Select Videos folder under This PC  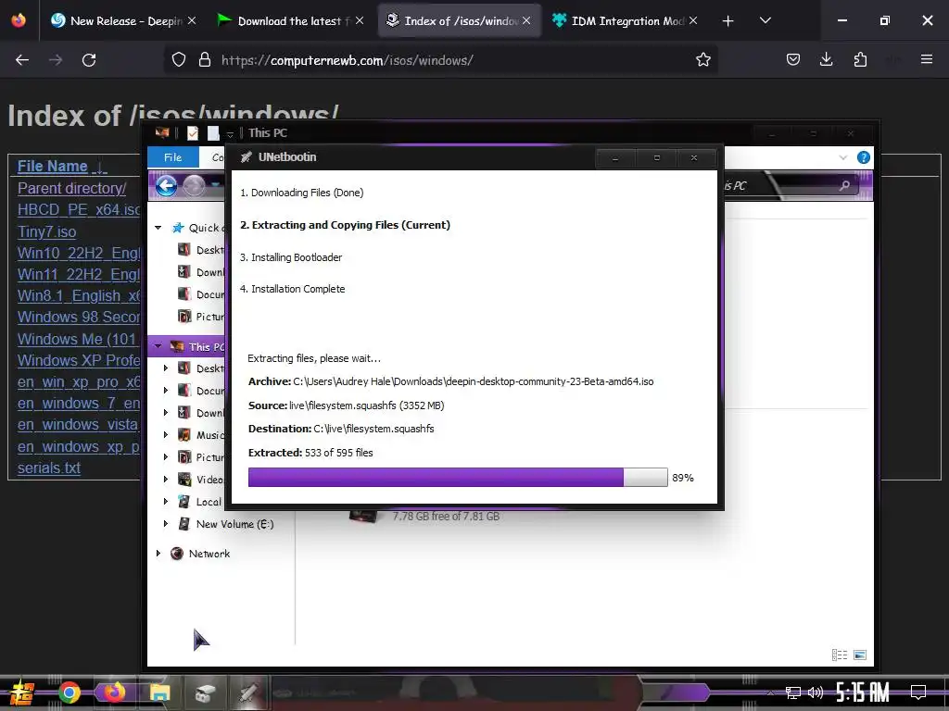tap(201, 480)
